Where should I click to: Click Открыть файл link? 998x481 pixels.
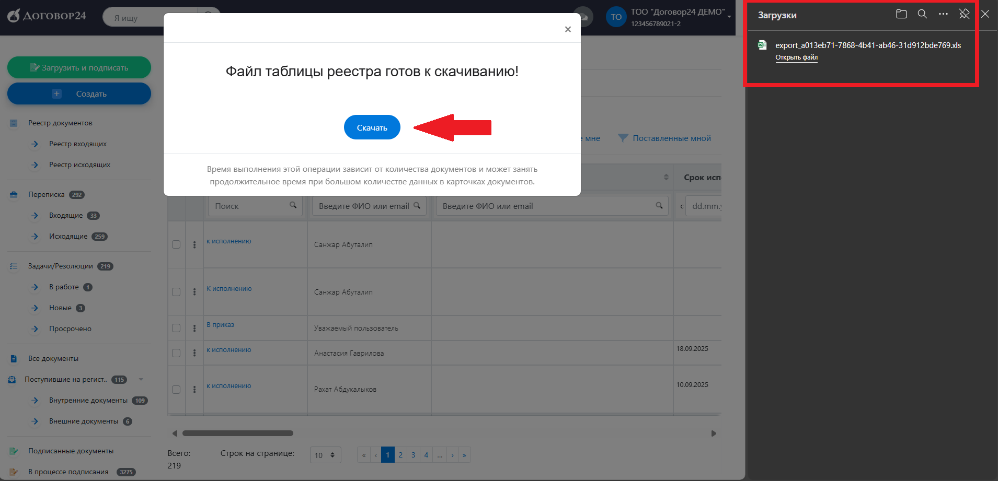click(x=796, y=57)
